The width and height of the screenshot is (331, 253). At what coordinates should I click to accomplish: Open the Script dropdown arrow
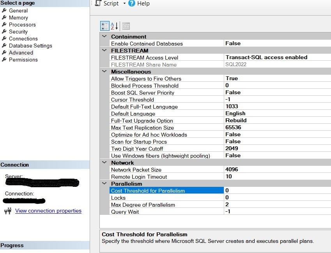[x=124, y=4]
